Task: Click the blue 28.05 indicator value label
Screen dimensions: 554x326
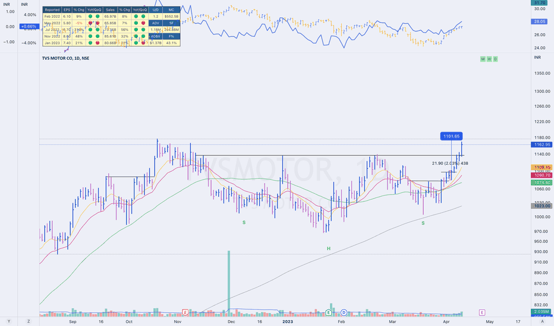Action: pyautogui.click(x=540, y=21)
